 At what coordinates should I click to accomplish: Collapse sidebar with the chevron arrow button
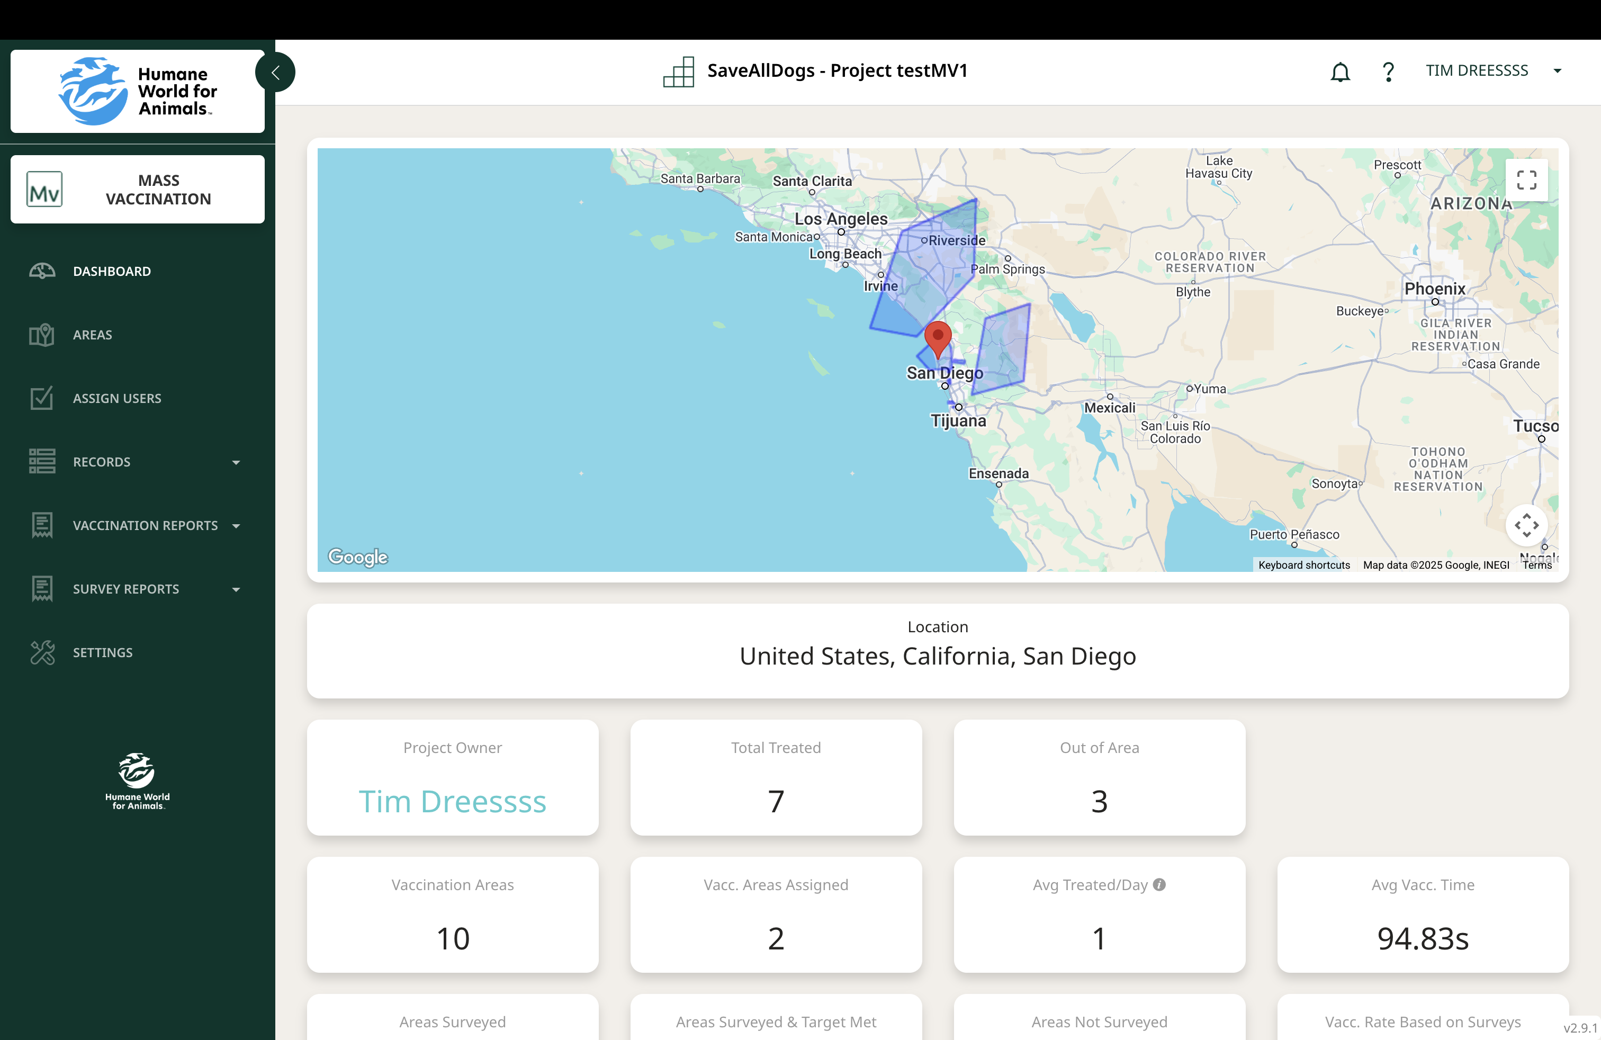(275, 73)
